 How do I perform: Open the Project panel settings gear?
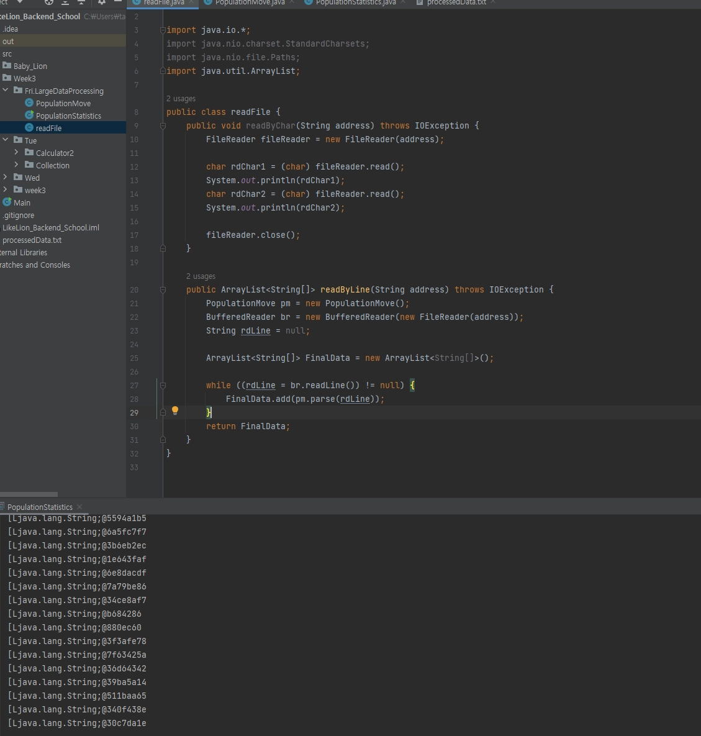tap(102, 2)
